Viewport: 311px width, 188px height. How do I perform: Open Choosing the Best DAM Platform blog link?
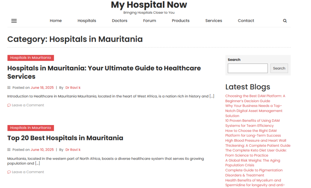pos(255,98)
